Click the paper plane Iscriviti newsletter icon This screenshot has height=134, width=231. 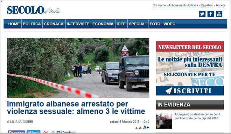[x=169, y=90]
